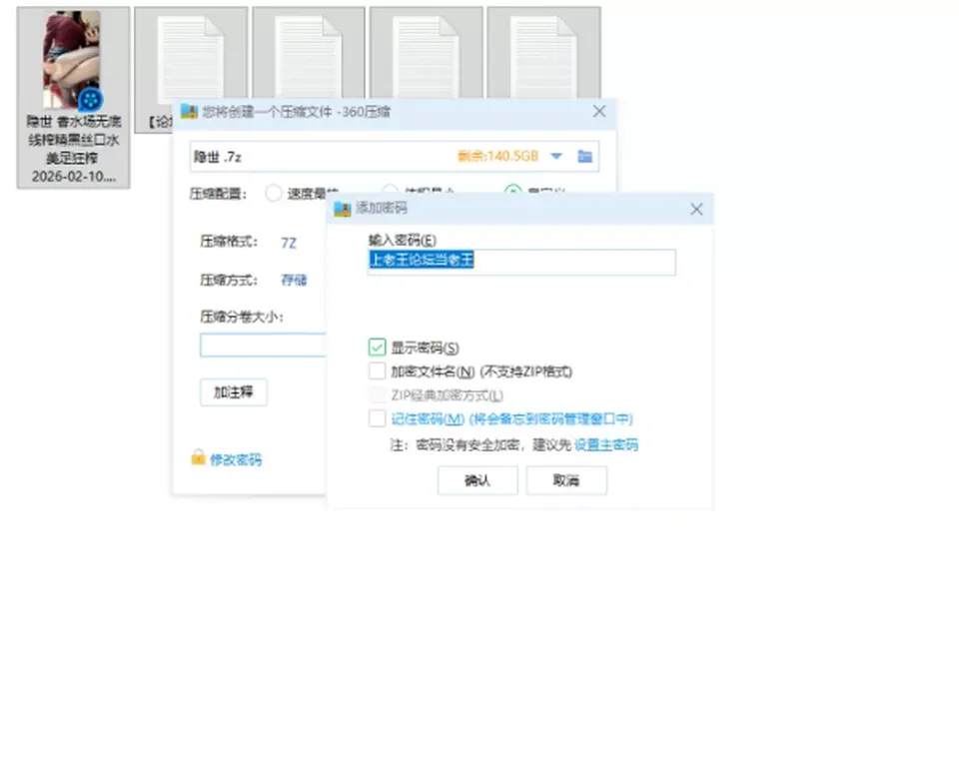This screenshot has height=767, width=959.
Task: Close the 添加密码 dialog
Action: click(696, 209)
